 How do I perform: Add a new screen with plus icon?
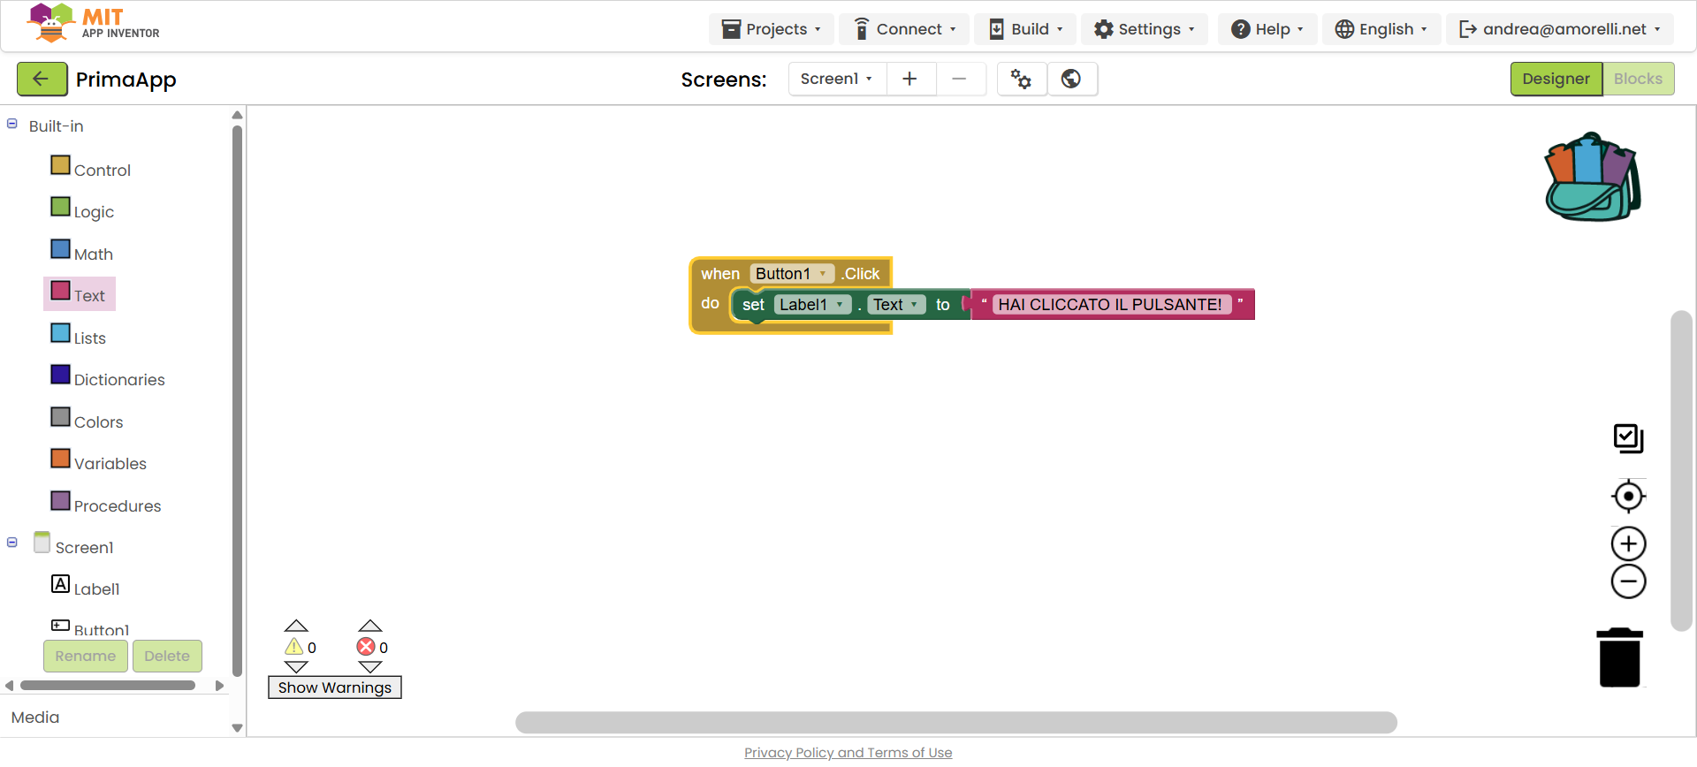pos(909,80)
